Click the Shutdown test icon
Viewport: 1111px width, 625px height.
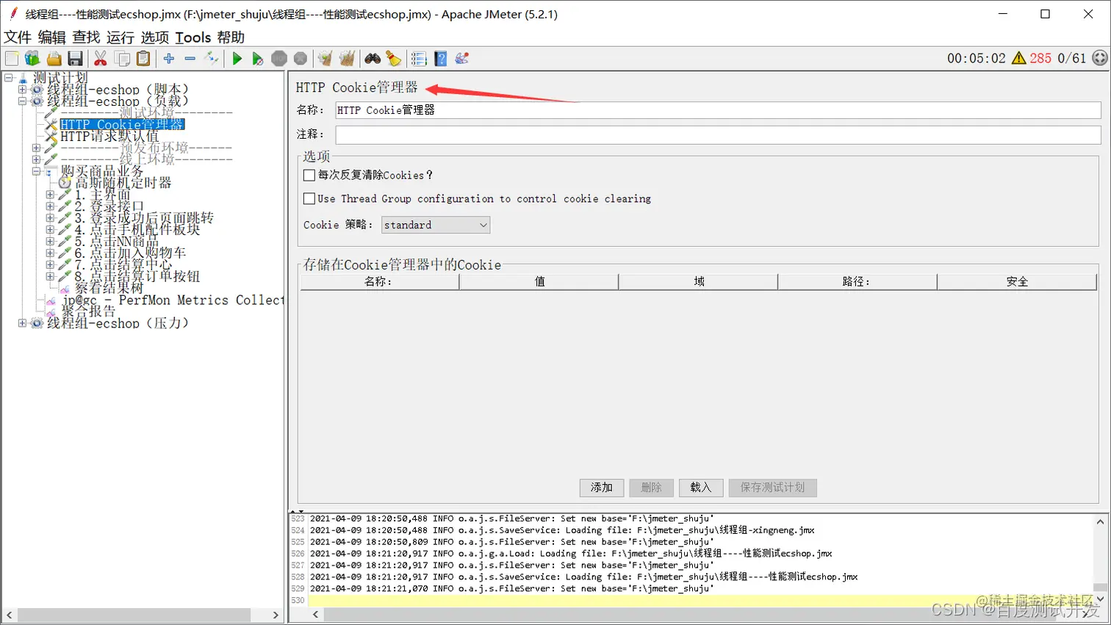point(301,59)
